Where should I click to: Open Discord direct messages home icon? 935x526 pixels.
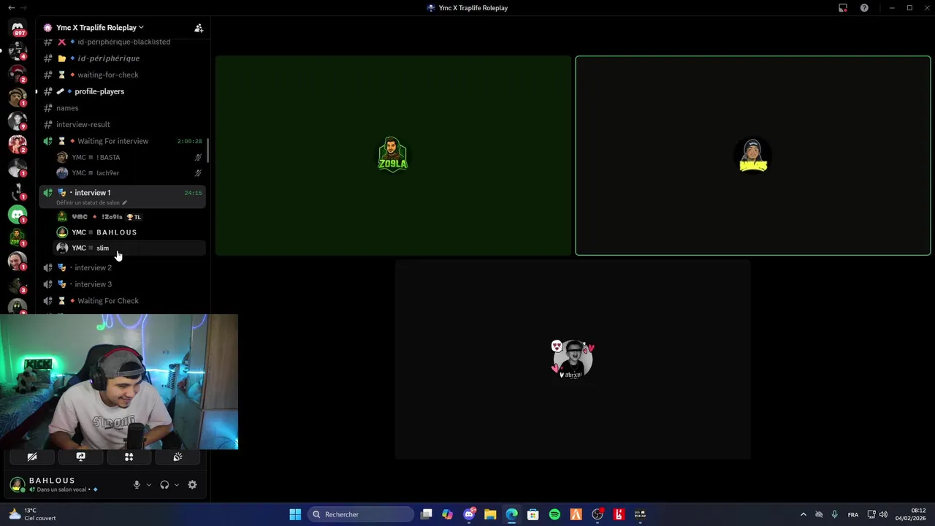pos(18,28)
